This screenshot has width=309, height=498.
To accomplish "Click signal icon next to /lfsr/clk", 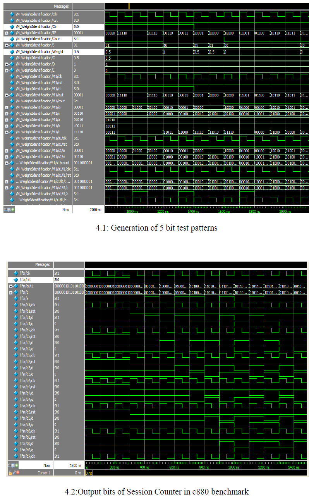I will [x=16, y=274].
